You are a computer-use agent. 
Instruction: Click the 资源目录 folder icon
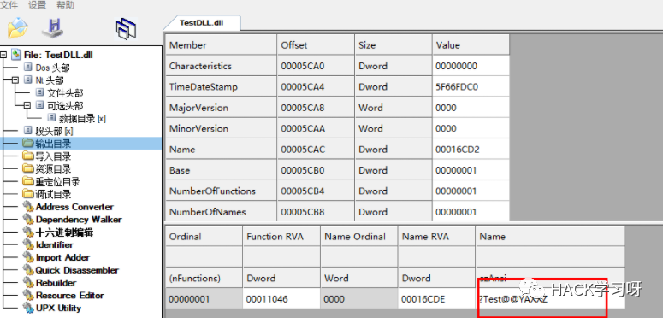[28, 169]
